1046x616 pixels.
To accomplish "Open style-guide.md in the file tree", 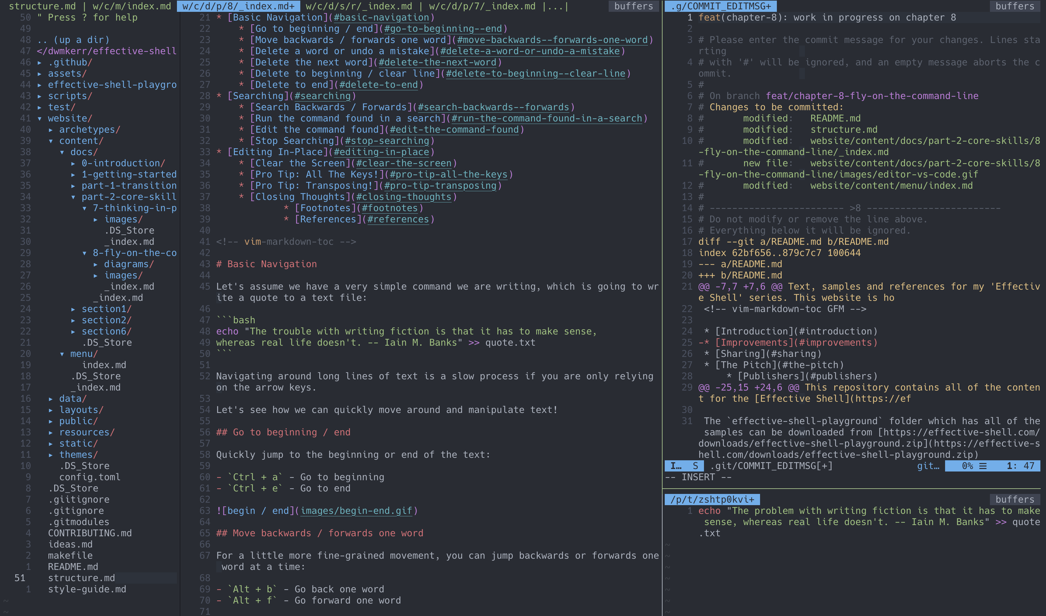I will tap(87, 589).
